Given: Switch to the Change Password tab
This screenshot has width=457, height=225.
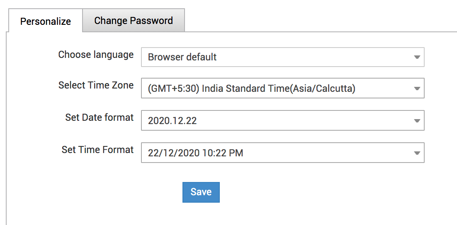Looking at the screenshot, I should pos(134,21).
